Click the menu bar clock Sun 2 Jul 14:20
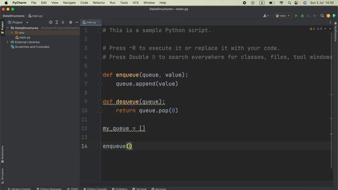Screen dimensions: 338x190 click(322, 3)
